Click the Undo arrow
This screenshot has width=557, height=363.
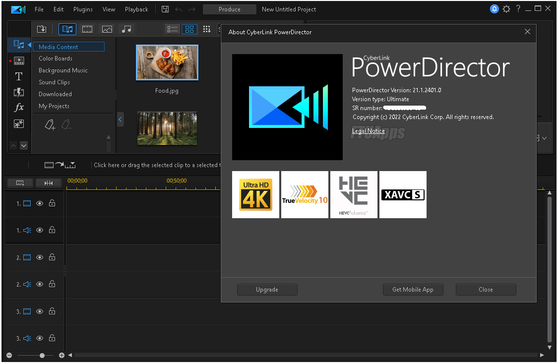179,9
